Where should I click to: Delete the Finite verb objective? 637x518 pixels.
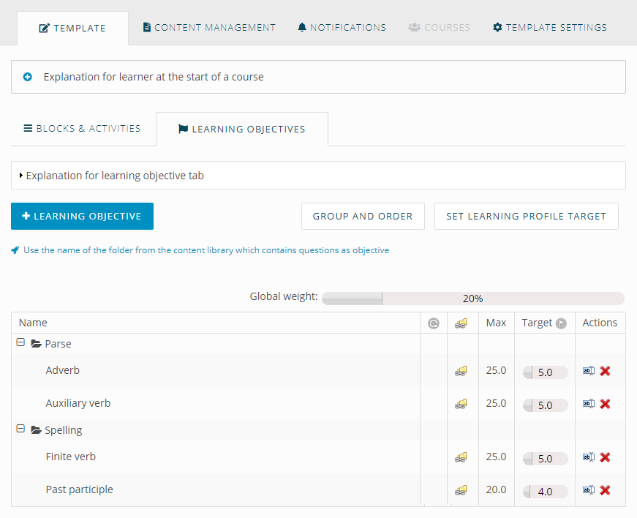605,457
